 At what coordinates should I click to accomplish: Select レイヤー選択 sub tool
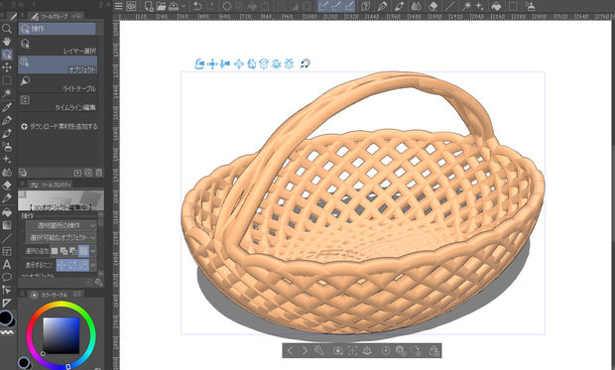point(58,46)
